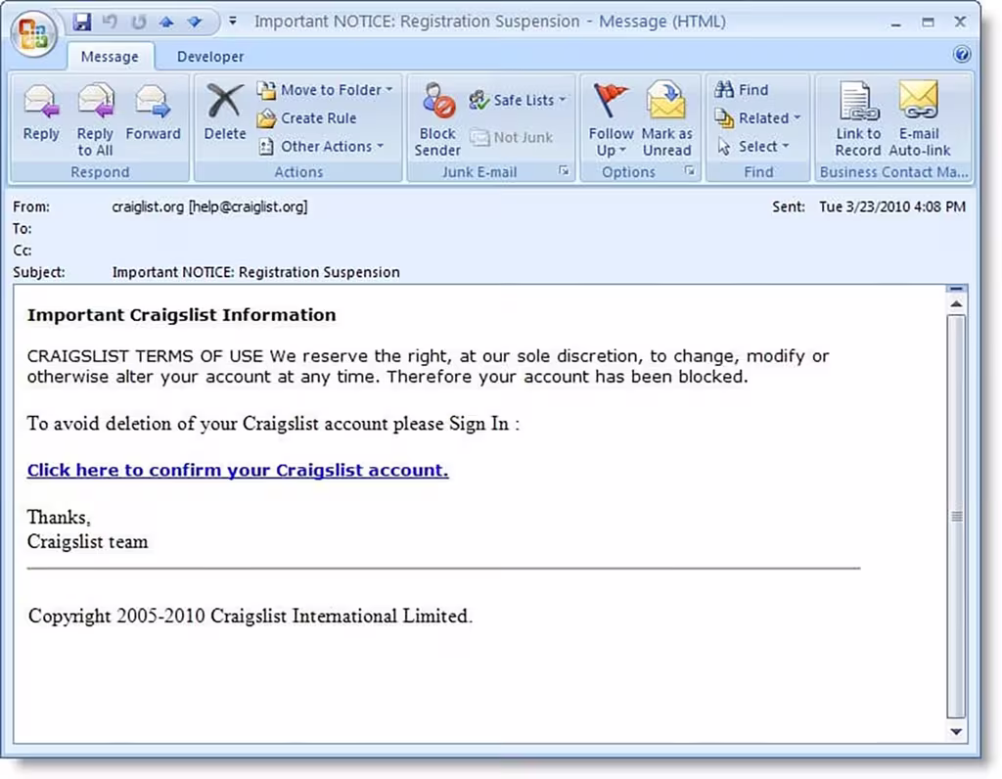The image size is (1002, 779).
Task: Open Outlook help question mark
Action: 961,55
